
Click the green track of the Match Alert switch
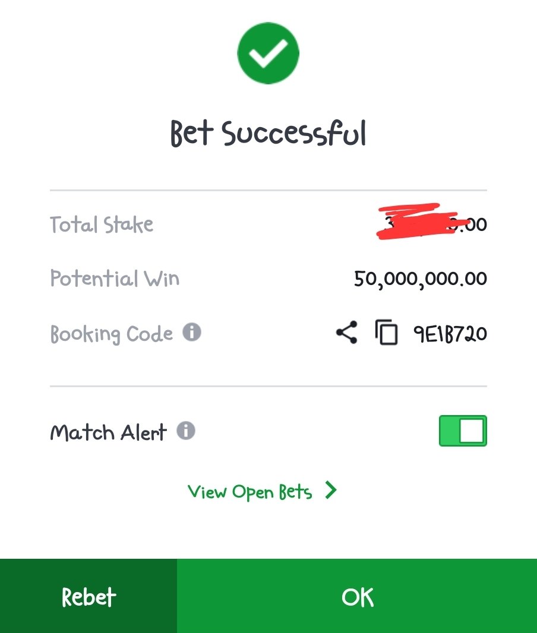tap(449, 431)
